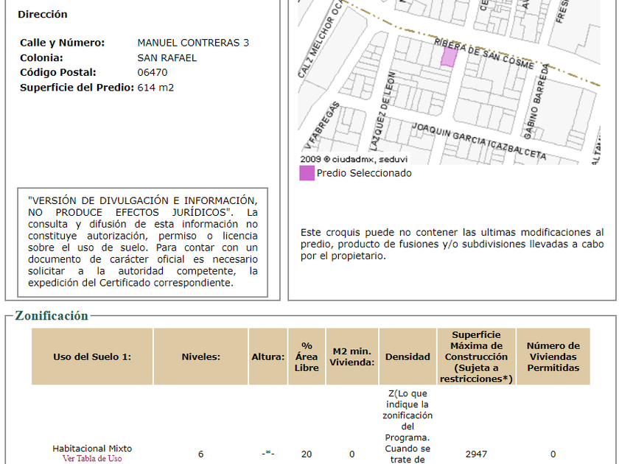Select the max construction value '2947'
The image size is (619, 464).
[x=477, y=454]
